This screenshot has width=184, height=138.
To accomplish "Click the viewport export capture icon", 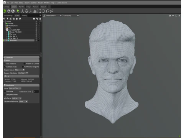I will tap(179, 16).
